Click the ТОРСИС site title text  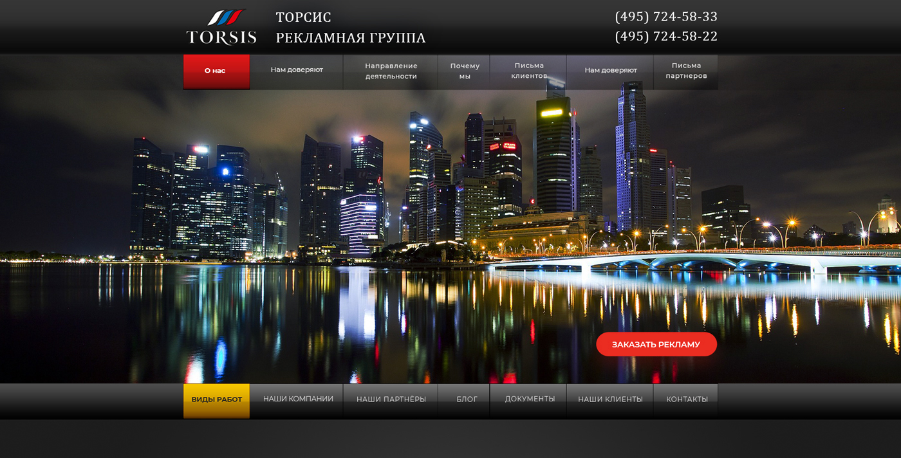pos(303,17)
